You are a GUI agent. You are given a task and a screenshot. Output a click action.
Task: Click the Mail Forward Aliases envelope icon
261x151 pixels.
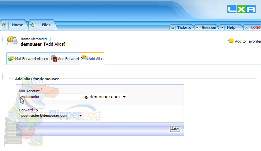click(x=11, y=58)
